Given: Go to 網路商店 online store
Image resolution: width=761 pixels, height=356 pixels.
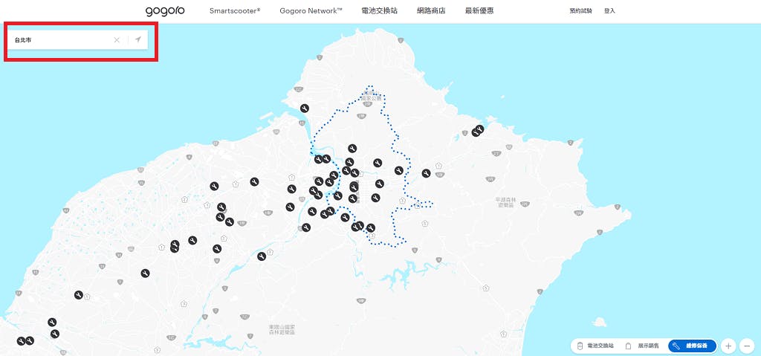Looking at the screenshot, I should point(431,10).
